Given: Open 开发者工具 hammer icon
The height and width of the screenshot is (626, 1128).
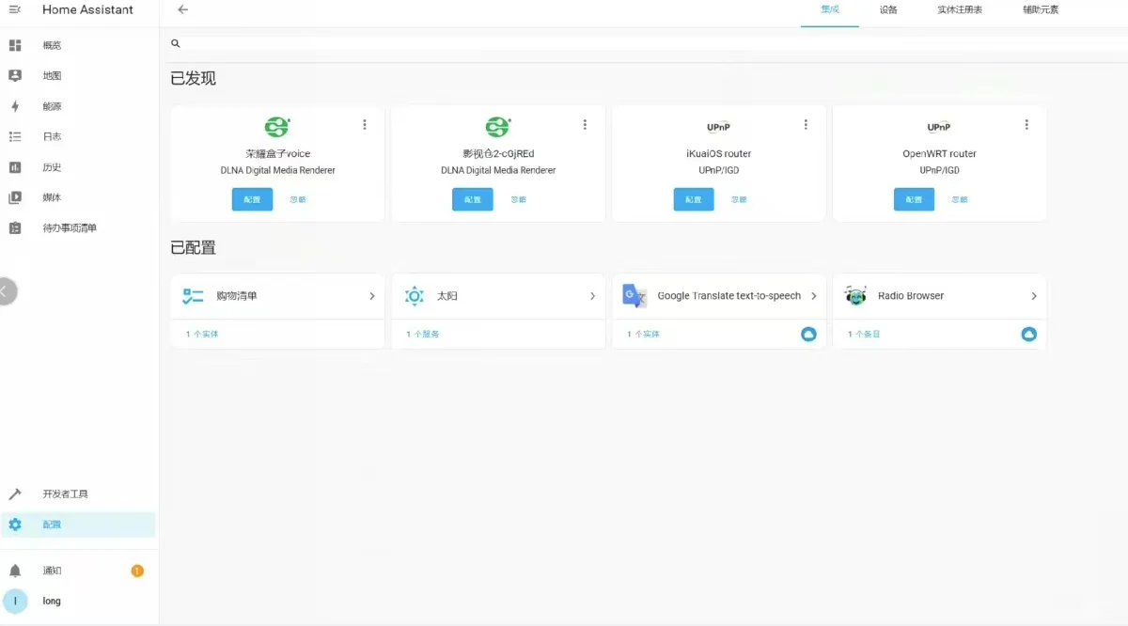Looking at the screenshot, I should 15,493.
